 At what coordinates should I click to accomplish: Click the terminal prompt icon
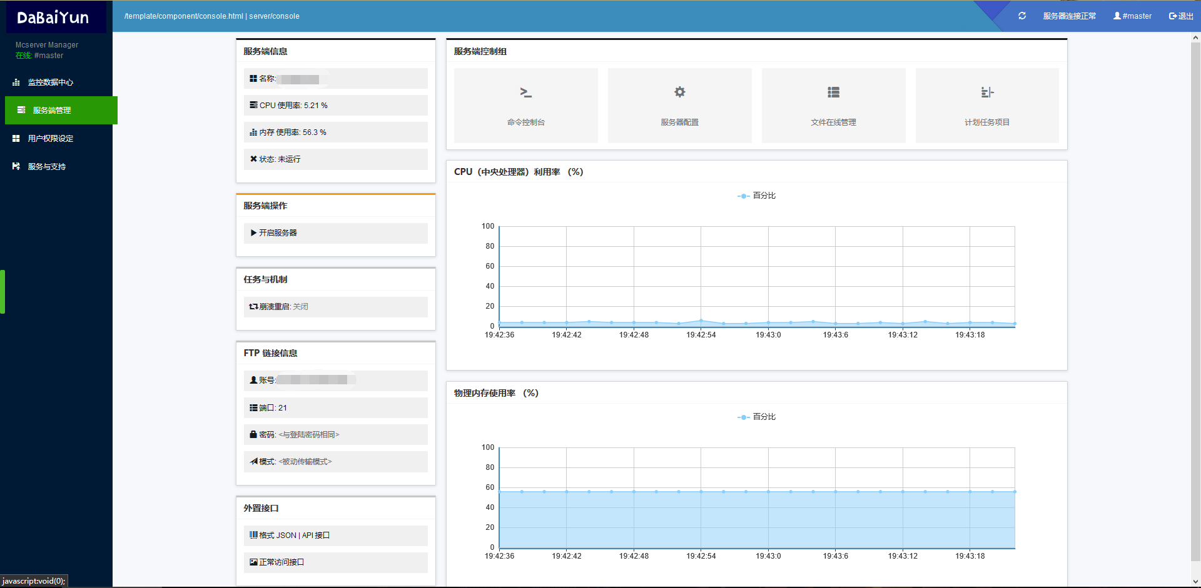526,92
